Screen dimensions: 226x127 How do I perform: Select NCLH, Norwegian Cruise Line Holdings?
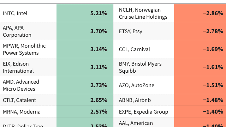143,13
